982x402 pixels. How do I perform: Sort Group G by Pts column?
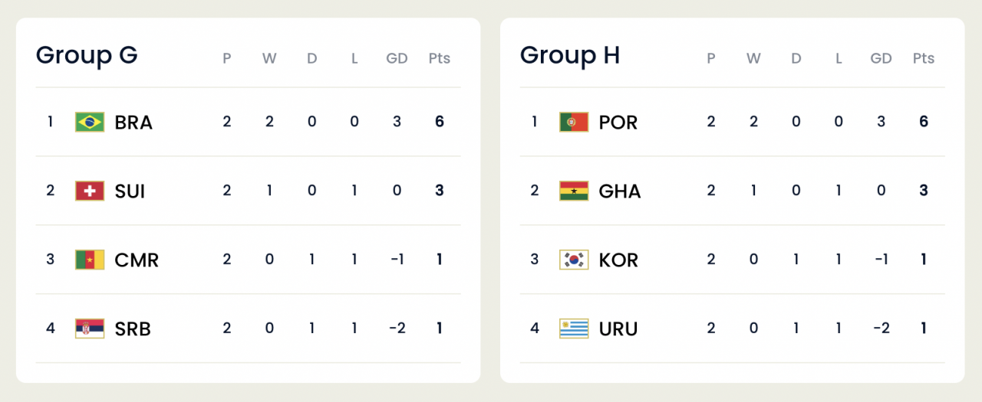(440, 58)
